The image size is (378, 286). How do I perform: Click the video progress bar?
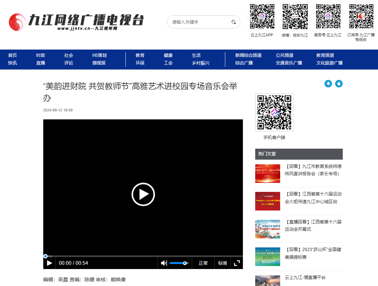pos(143,256)
